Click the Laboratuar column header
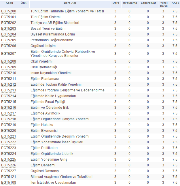This screenshot has height=186, width=180. click(148, 3)
